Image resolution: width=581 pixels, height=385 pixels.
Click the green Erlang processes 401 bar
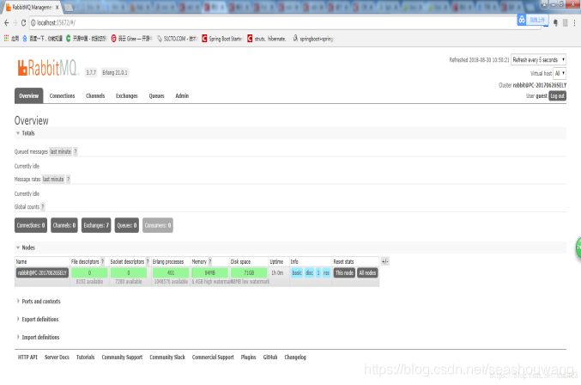point(171,272)
